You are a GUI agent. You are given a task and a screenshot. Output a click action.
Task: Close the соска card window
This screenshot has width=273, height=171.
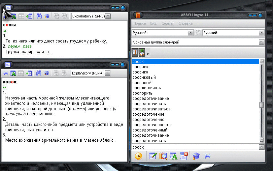tap(123, 8)
